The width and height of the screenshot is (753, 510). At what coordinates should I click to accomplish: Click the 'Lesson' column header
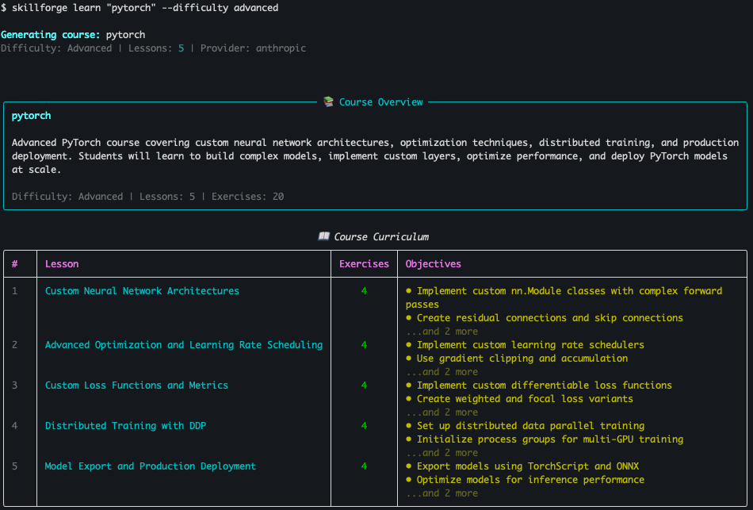tap(62, 264)
